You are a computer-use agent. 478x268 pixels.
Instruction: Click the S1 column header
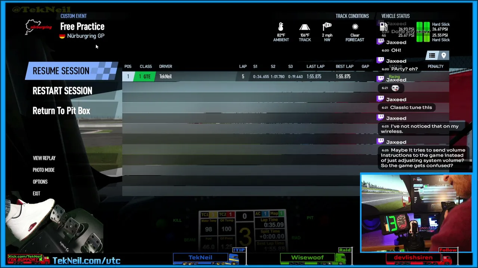[x=255, y=67]
